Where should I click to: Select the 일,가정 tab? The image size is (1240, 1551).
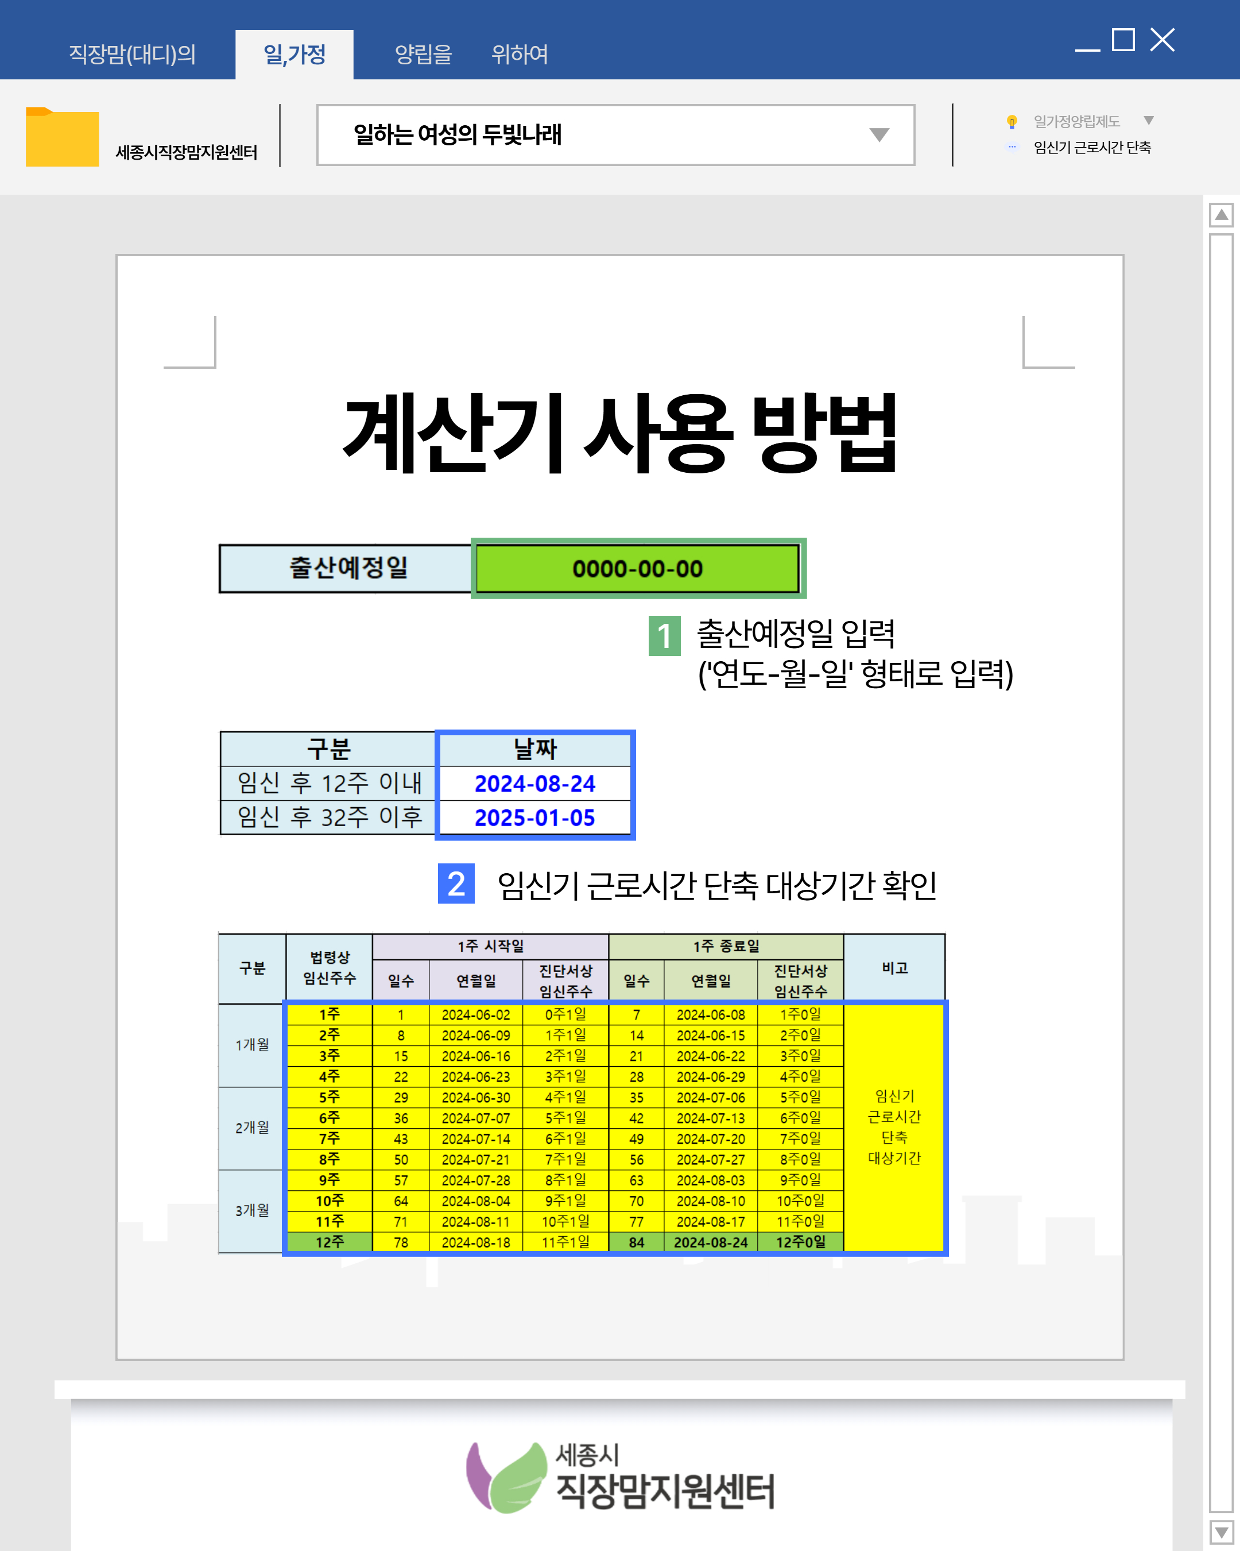tap(294, 55)
